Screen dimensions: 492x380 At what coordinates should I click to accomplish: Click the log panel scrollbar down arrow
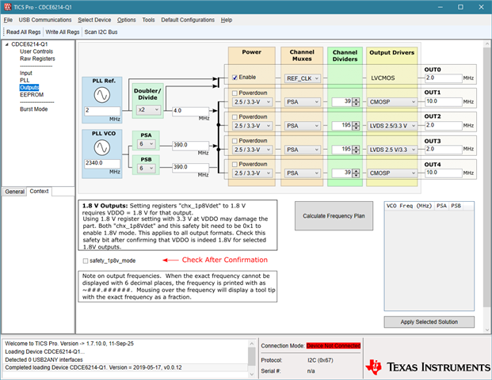pyautogui.click(x=252, y=374)
